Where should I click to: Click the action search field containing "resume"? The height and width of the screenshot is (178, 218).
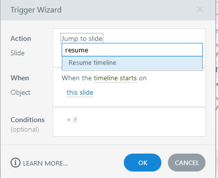132,50
